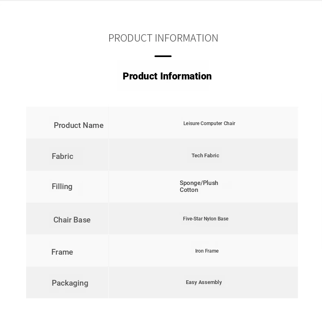This screenshot has height=317, width=322.
Task: Click the word Base in Chair Base label
Action: click(82, 220)
